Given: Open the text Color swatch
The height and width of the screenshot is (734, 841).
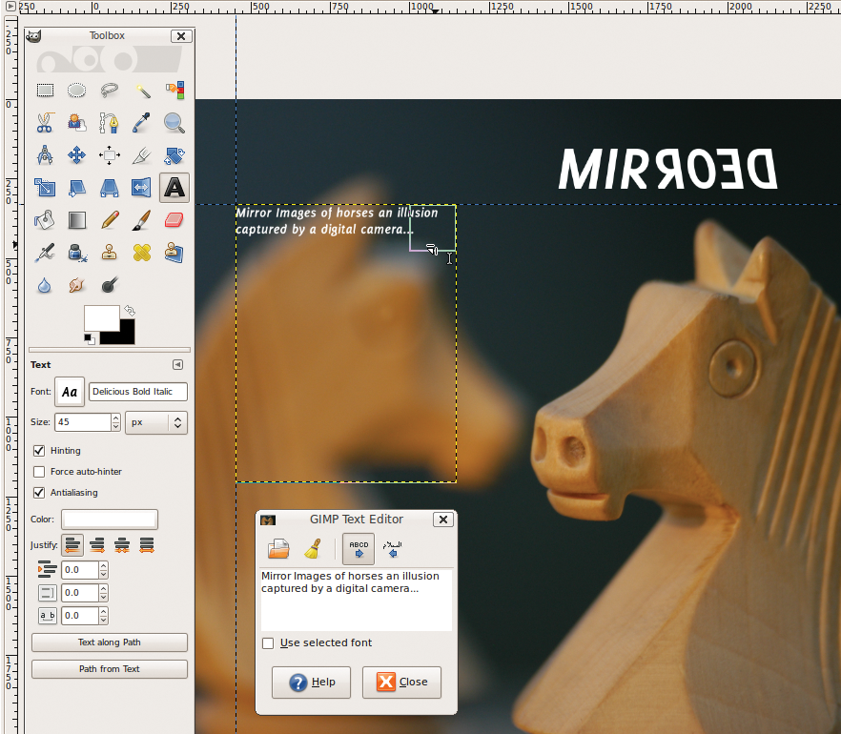Looking at the screenshot, I should click(110, 520).
